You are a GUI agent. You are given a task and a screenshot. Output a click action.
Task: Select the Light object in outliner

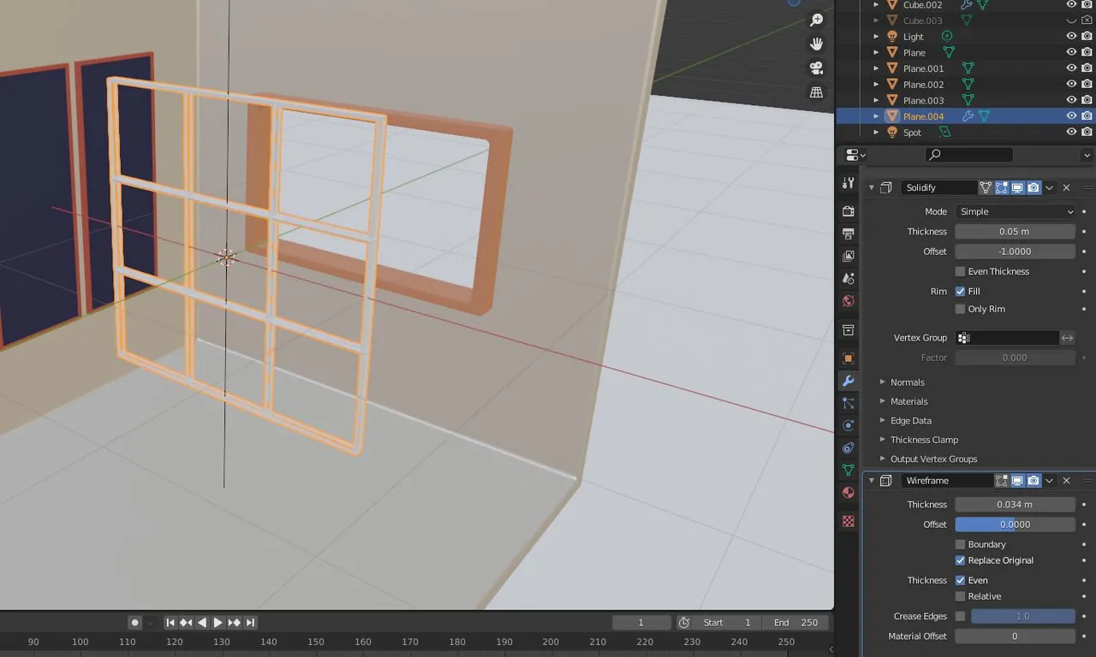coord(914,37)
